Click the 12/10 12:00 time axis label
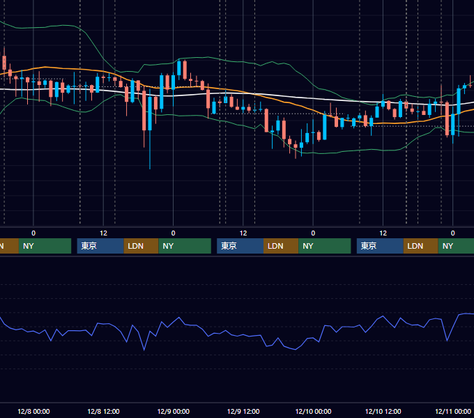This screenshot has width=474, height=418. (383, 411)
